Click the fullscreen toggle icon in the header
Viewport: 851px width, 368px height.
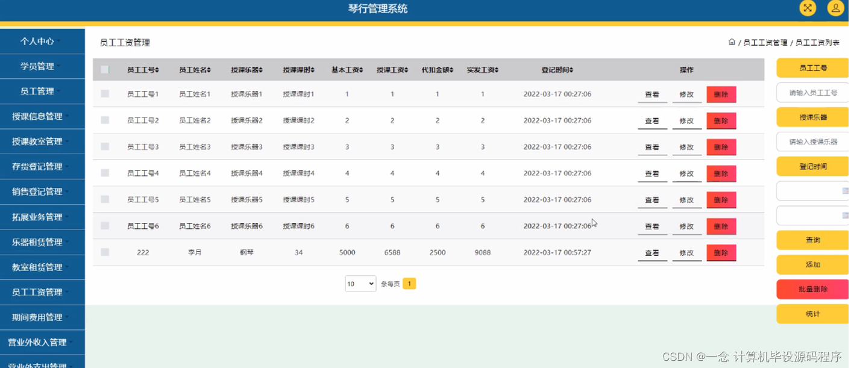coord(808,8)
